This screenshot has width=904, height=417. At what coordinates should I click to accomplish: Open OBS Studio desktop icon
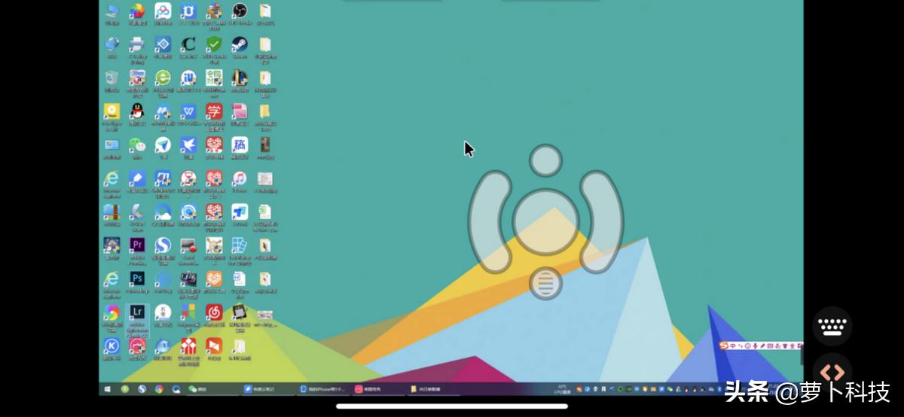239,11
